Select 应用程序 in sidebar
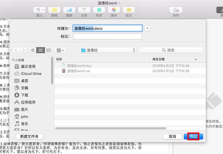The image size is (223, 154). 25,102
